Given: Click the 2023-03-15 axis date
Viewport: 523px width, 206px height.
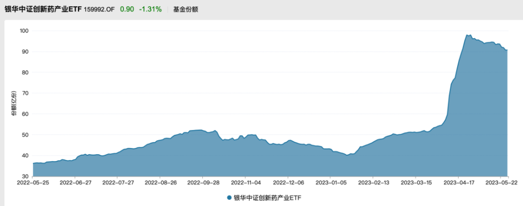Looking at the screenshot, I should point(415,182).
